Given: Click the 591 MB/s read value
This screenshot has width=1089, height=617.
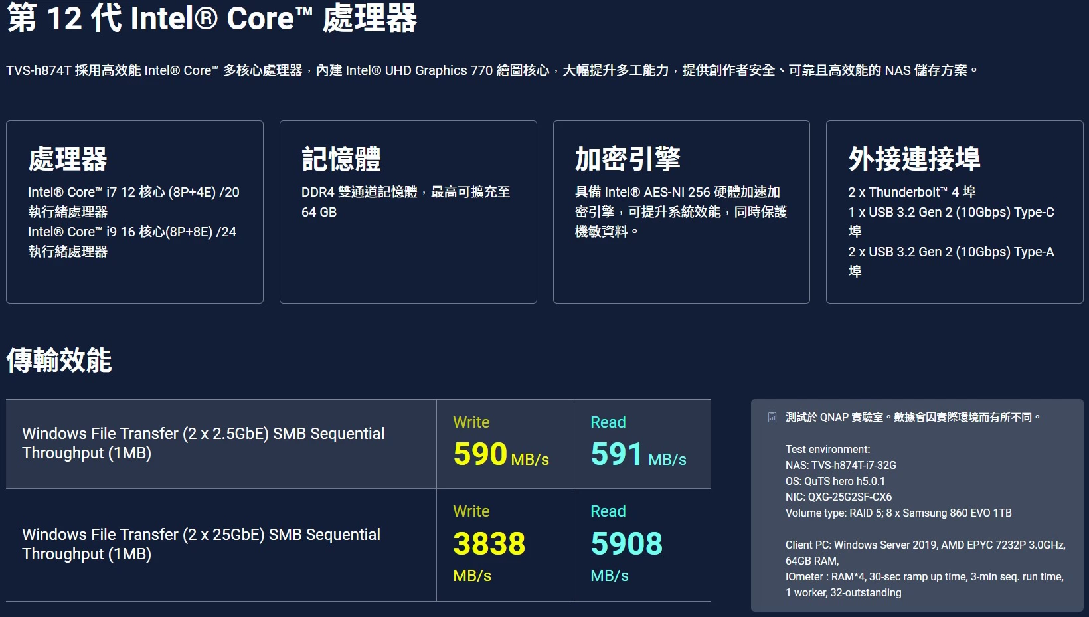Looking at the screenshot, I should (639, 454).
